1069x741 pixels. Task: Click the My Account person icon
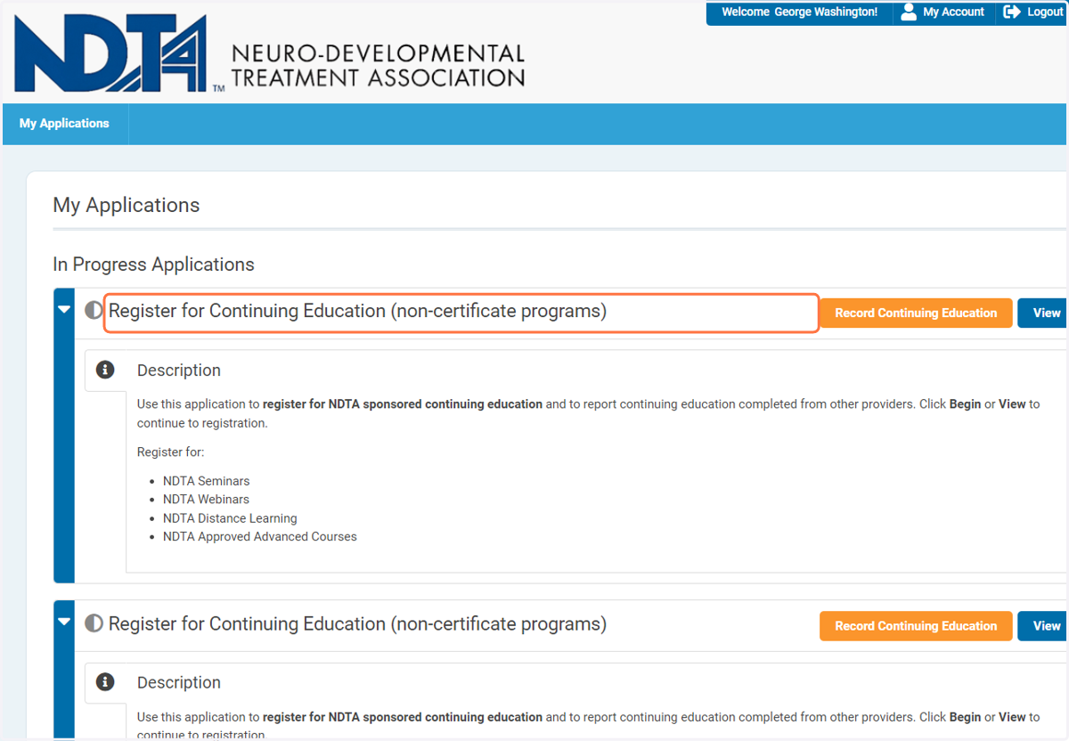(x=909, y=12)
